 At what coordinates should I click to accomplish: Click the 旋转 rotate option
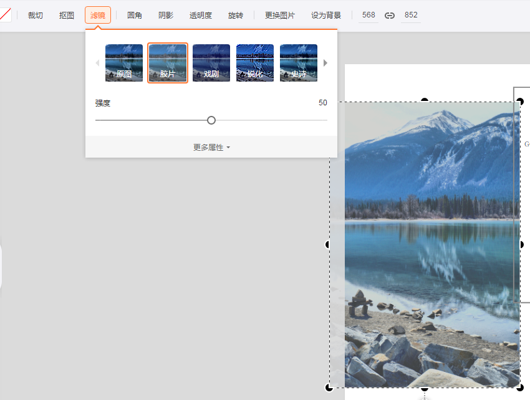tap(236, 15)
